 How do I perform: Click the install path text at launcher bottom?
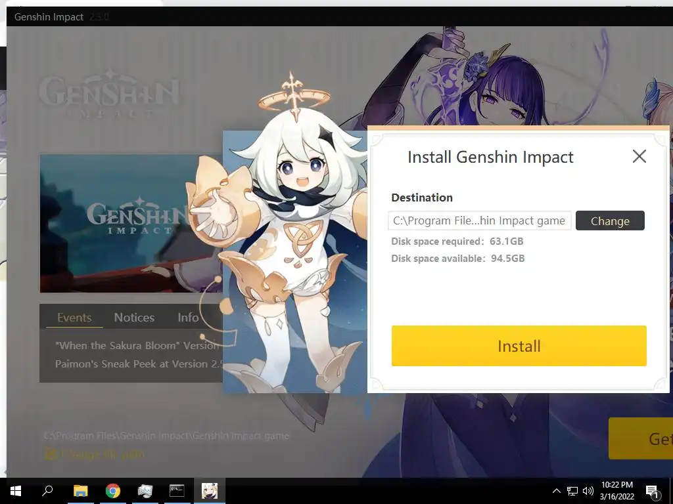point(166,436)
